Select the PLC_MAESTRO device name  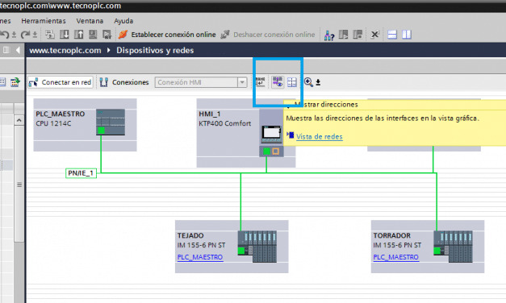point(61,114)
